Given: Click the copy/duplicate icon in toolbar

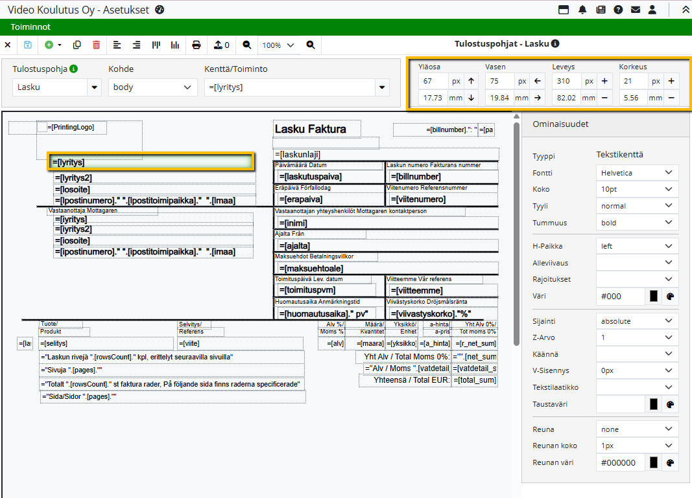Looking at the screenshot, I should point(77,45).
